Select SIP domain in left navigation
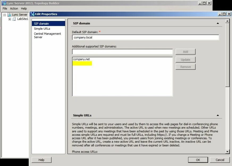Viewport: 232px width, 166px height. pos(49,24)
